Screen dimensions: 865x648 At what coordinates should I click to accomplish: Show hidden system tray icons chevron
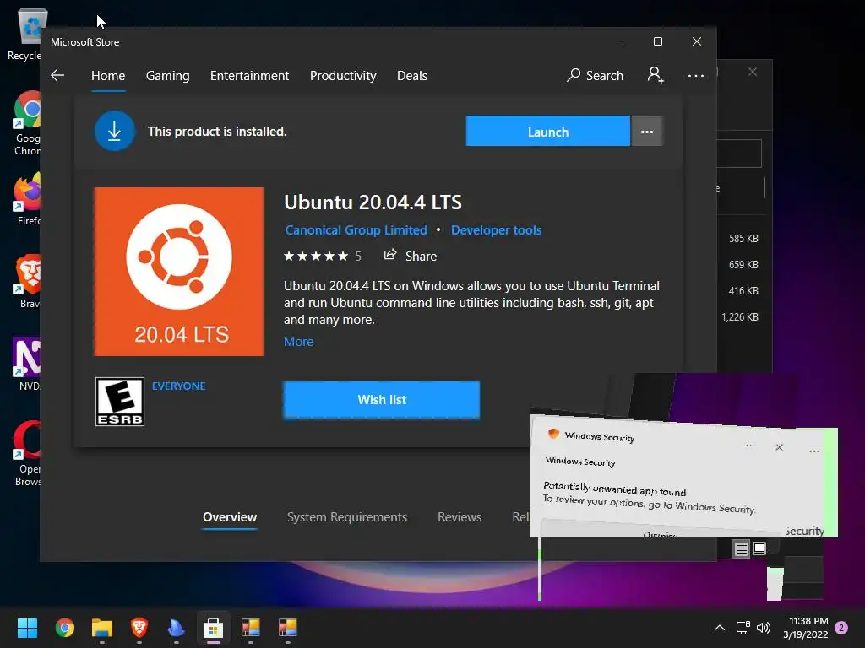point(720,628)
